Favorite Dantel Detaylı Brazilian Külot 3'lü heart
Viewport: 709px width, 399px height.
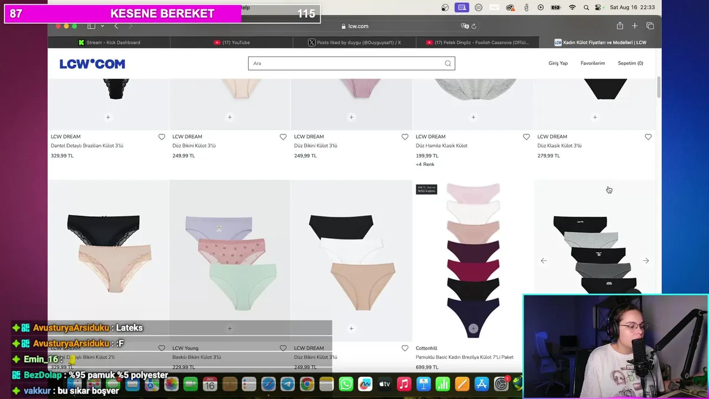[162, 137]
